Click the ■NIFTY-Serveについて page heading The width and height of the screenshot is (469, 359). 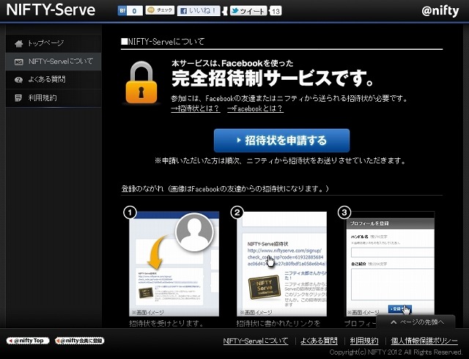pyautogui.click(x=163, y=42)
